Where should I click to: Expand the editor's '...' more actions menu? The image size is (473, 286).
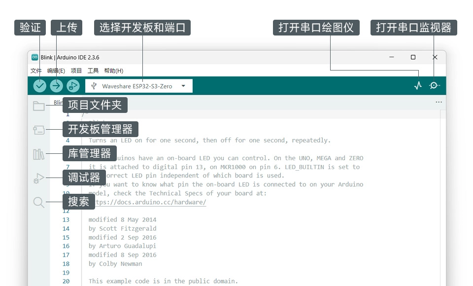439,102
